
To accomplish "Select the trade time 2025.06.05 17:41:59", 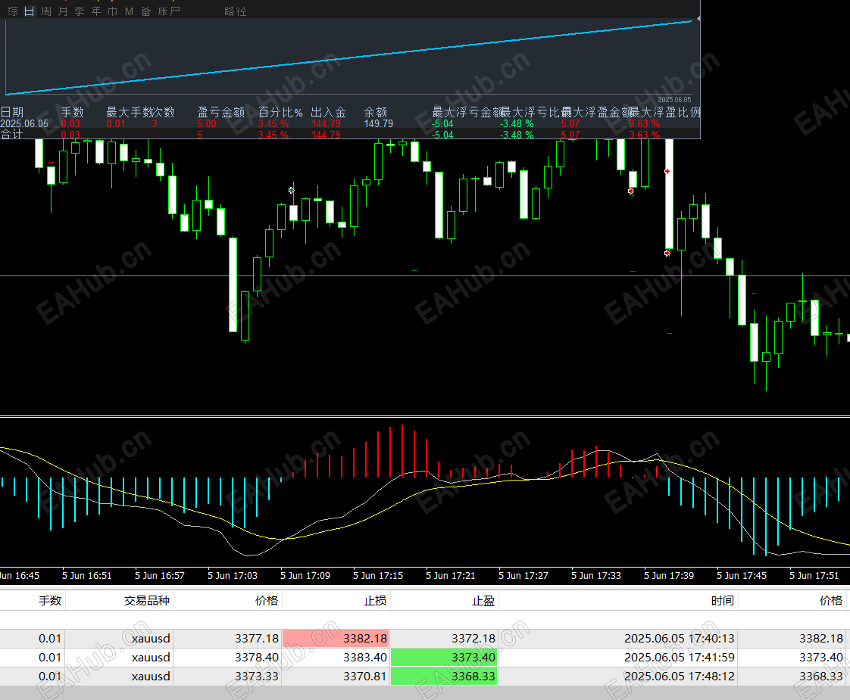I will click(x=680, y=657).
